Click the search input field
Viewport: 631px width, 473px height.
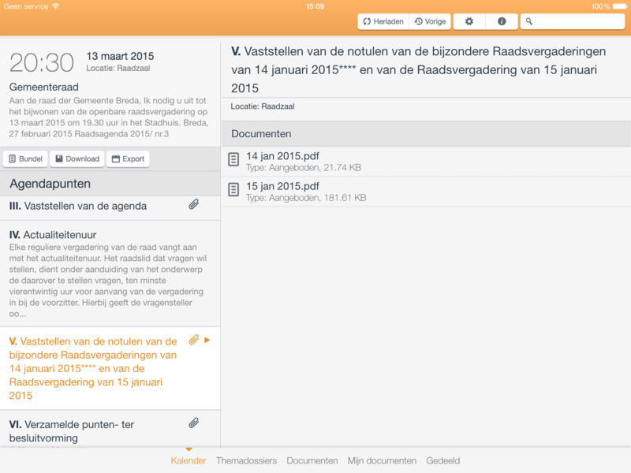pyautogui.click(x=573, y=22)
